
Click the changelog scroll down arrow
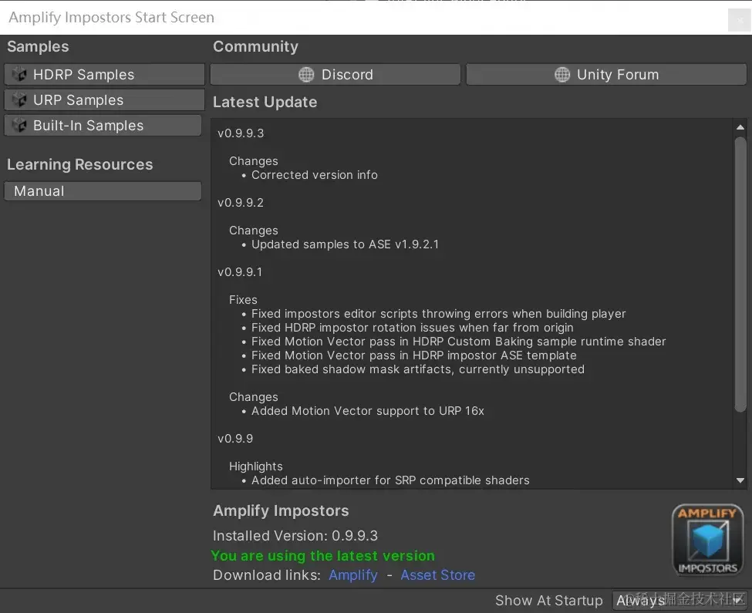pos(740,480)
